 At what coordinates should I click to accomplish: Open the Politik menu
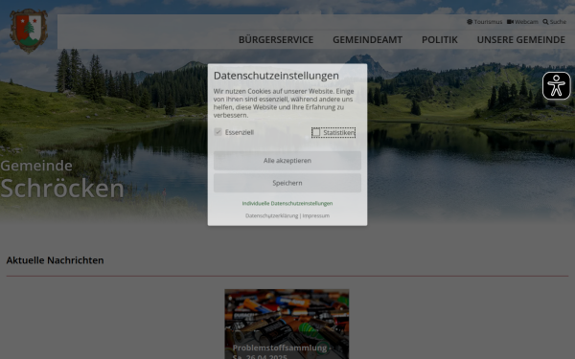[x=439, y=39]
